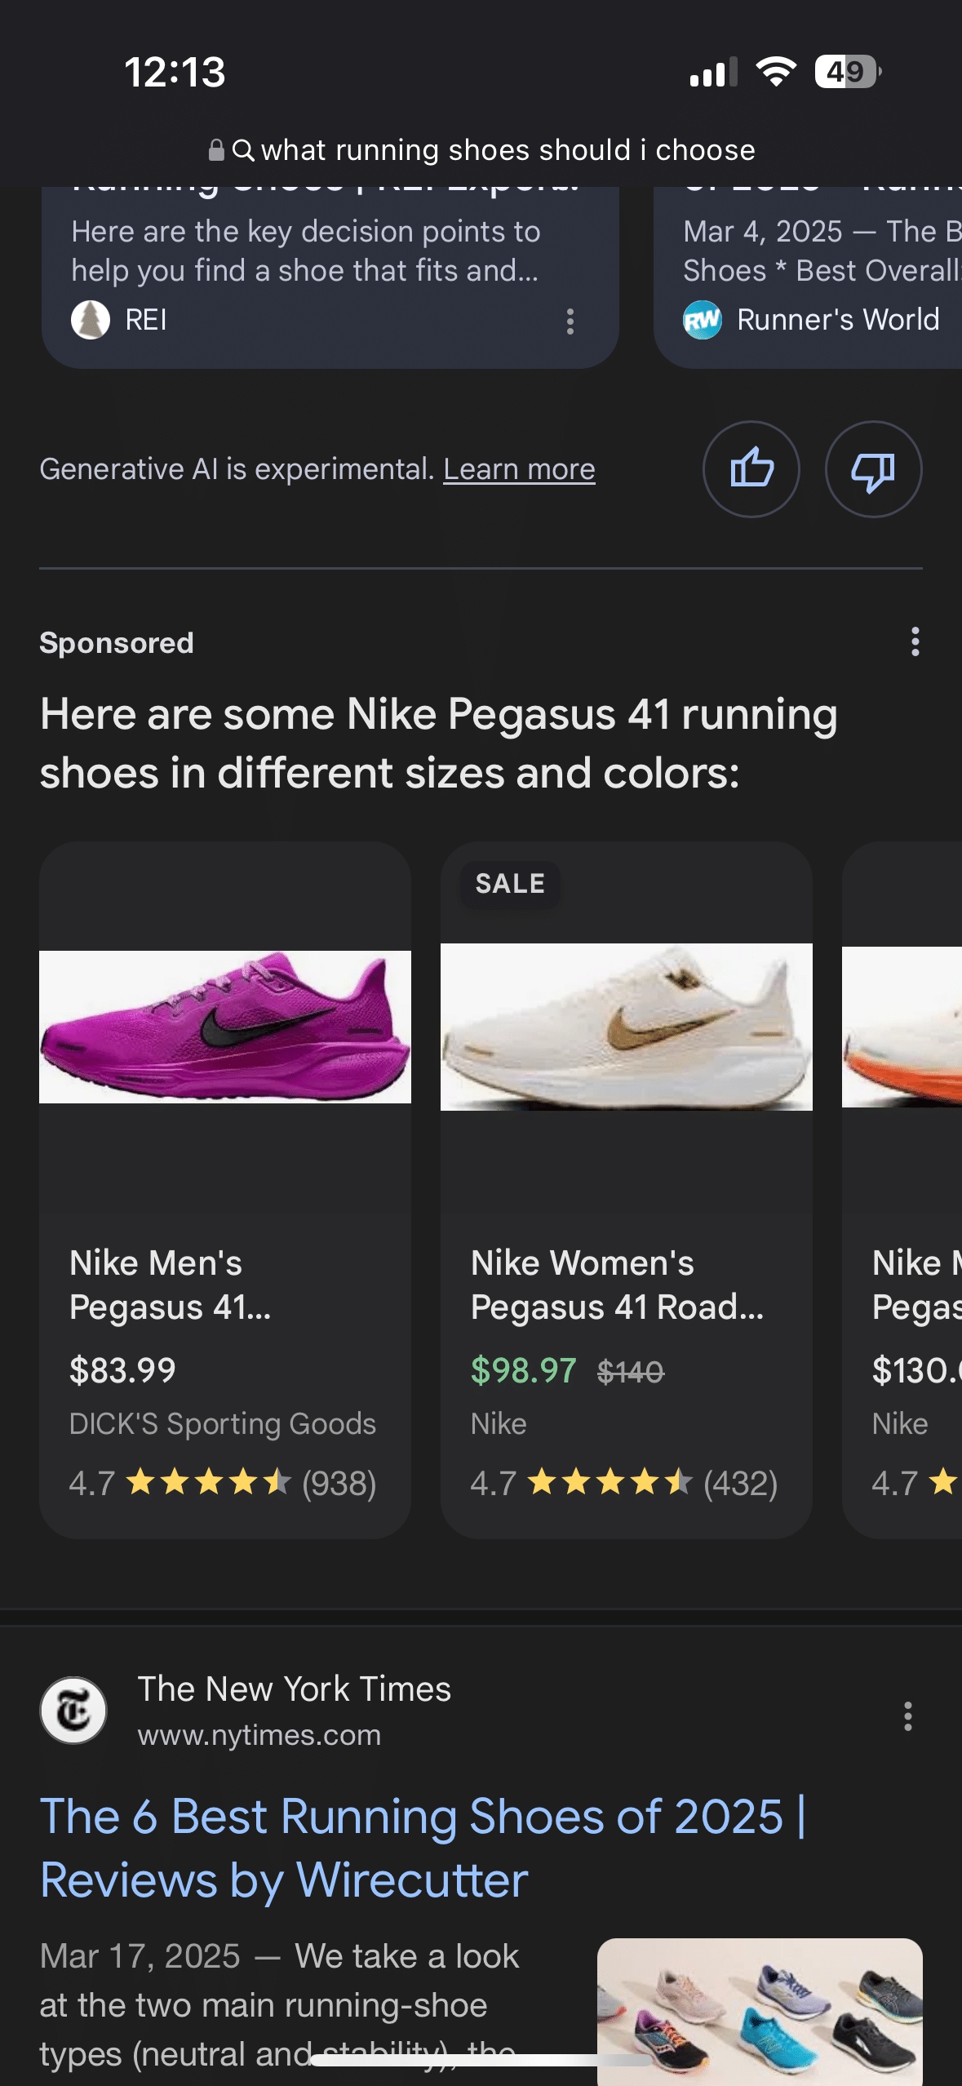Image resolution: width=962 pixels, height=2086 pixels.
Task: Open the purple Nike Men's Pegasus 41 image
Action: (225, 1027)
